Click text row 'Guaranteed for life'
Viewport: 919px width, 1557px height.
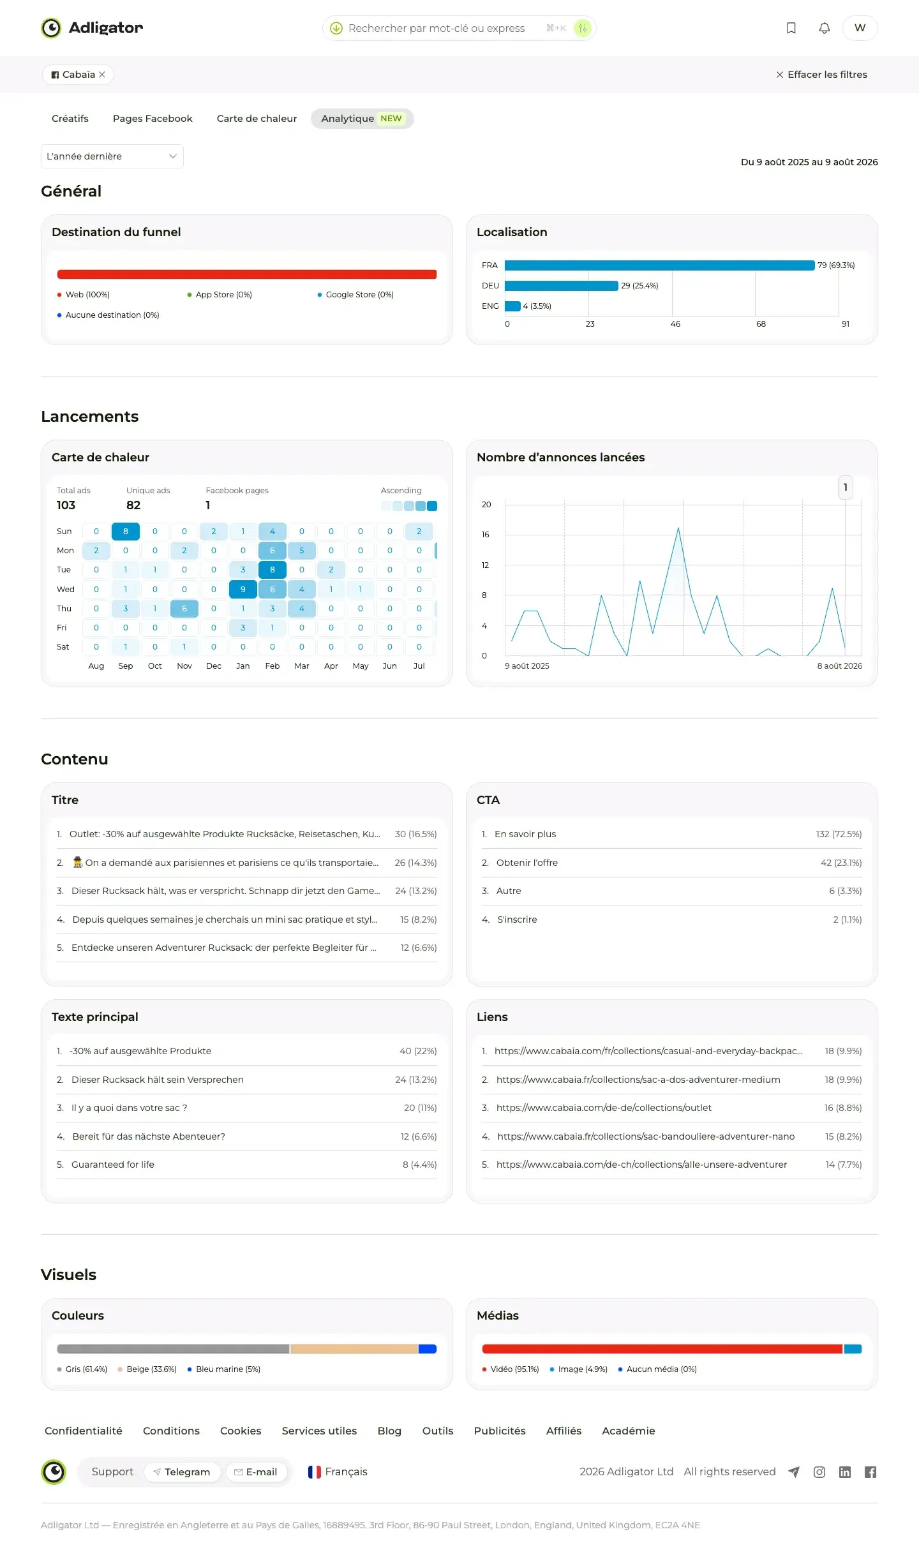coord(247,1165)
